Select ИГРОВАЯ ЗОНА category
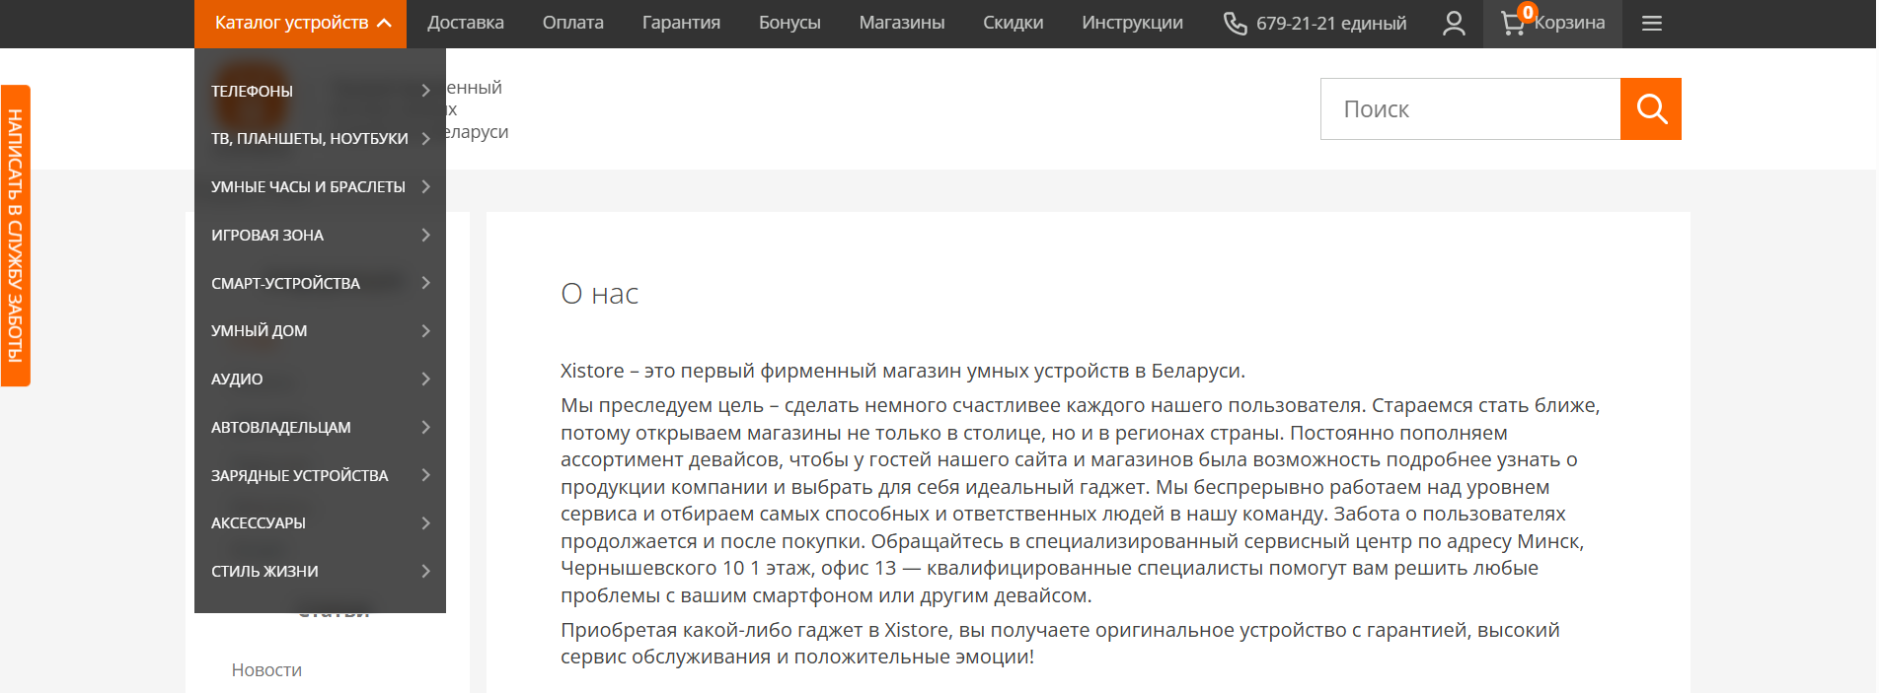The image size is (1879, 693). click(267, 235)
